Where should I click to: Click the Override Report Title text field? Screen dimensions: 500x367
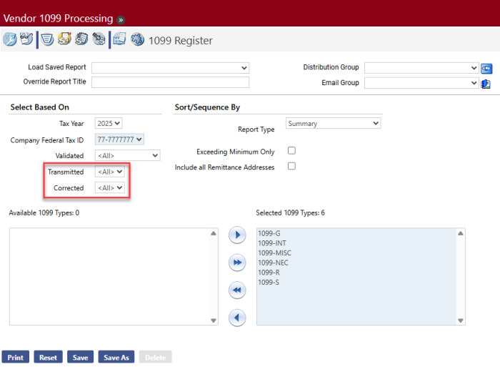coord(170,82)
